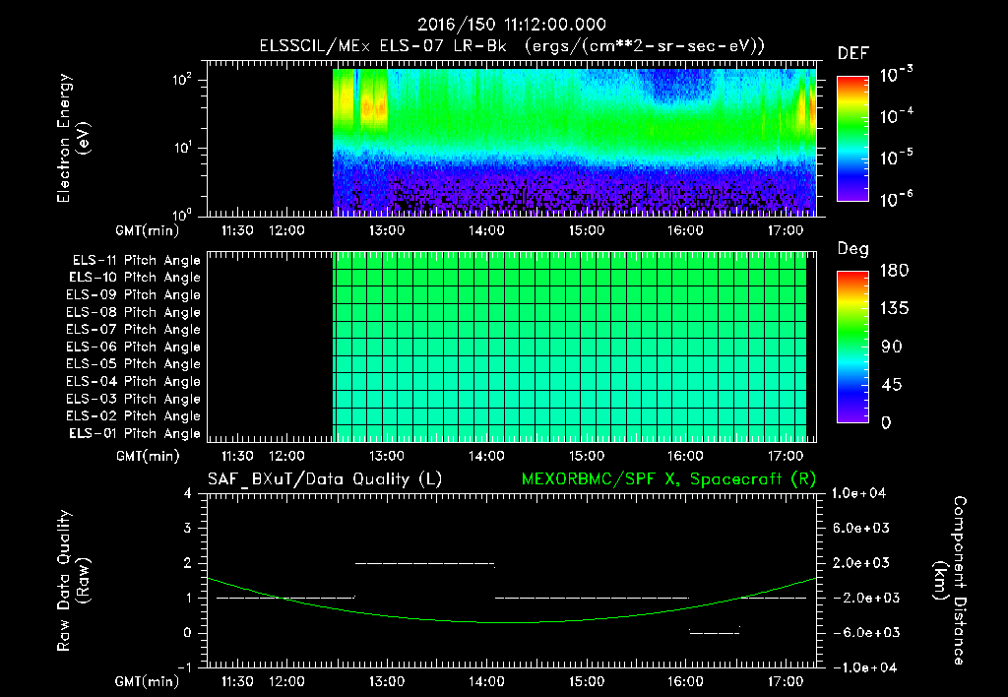Click the '4' tick on data quality axis
The height and width of the screenshot is (697, 1008).
point(188,494)
